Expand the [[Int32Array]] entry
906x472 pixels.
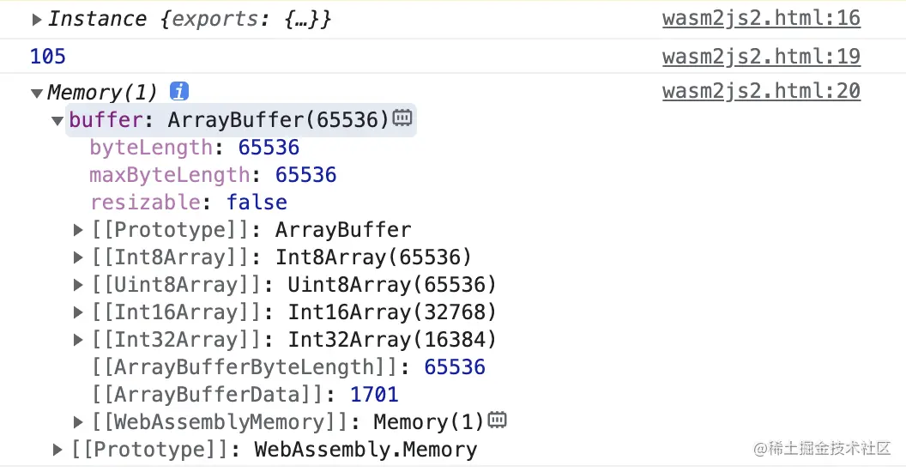tap(78, 340)
